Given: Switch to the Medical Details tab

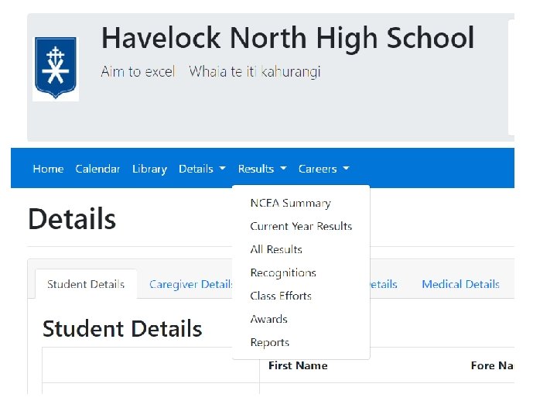Looking at the screenshot, I should tap(461, 284).
